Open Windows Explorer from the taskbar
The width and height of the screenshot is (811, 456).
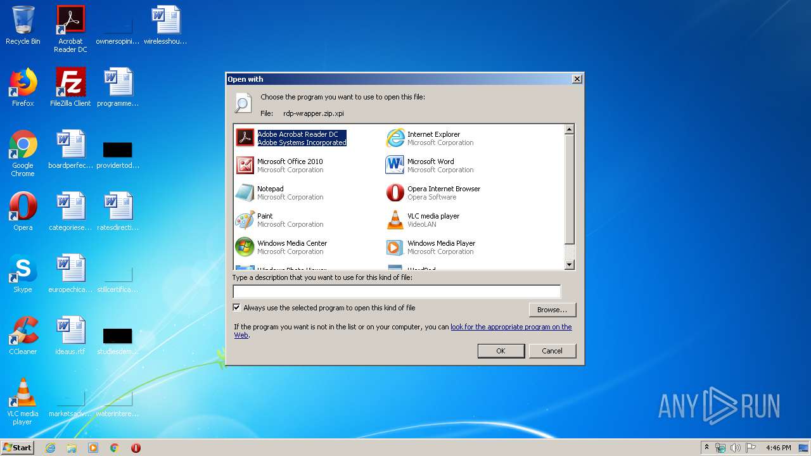pos(72,448)
